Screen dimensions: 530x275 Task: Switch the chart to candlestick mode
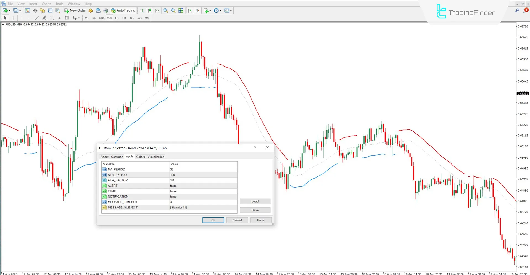[x=149, y=10]
